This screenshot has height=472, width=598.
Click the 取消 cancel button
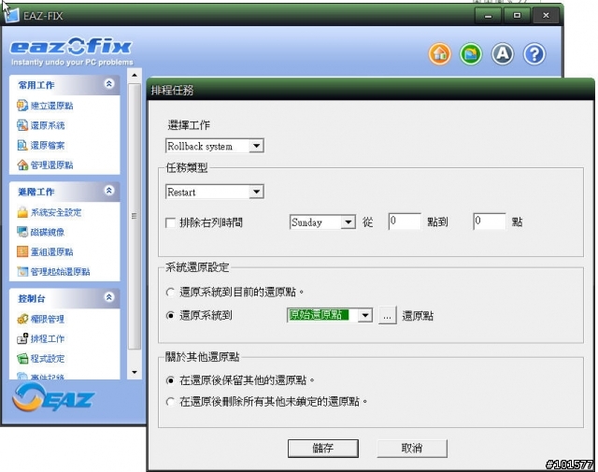[x=412, y=448]
